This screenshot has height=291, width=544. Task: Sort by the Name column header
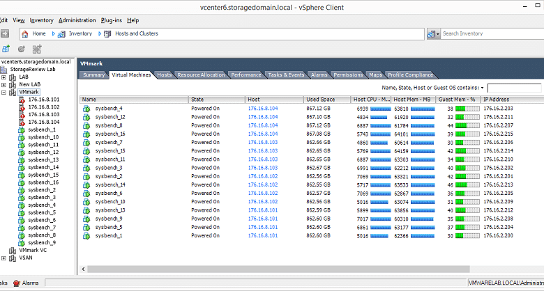click(x=134, y=100)
